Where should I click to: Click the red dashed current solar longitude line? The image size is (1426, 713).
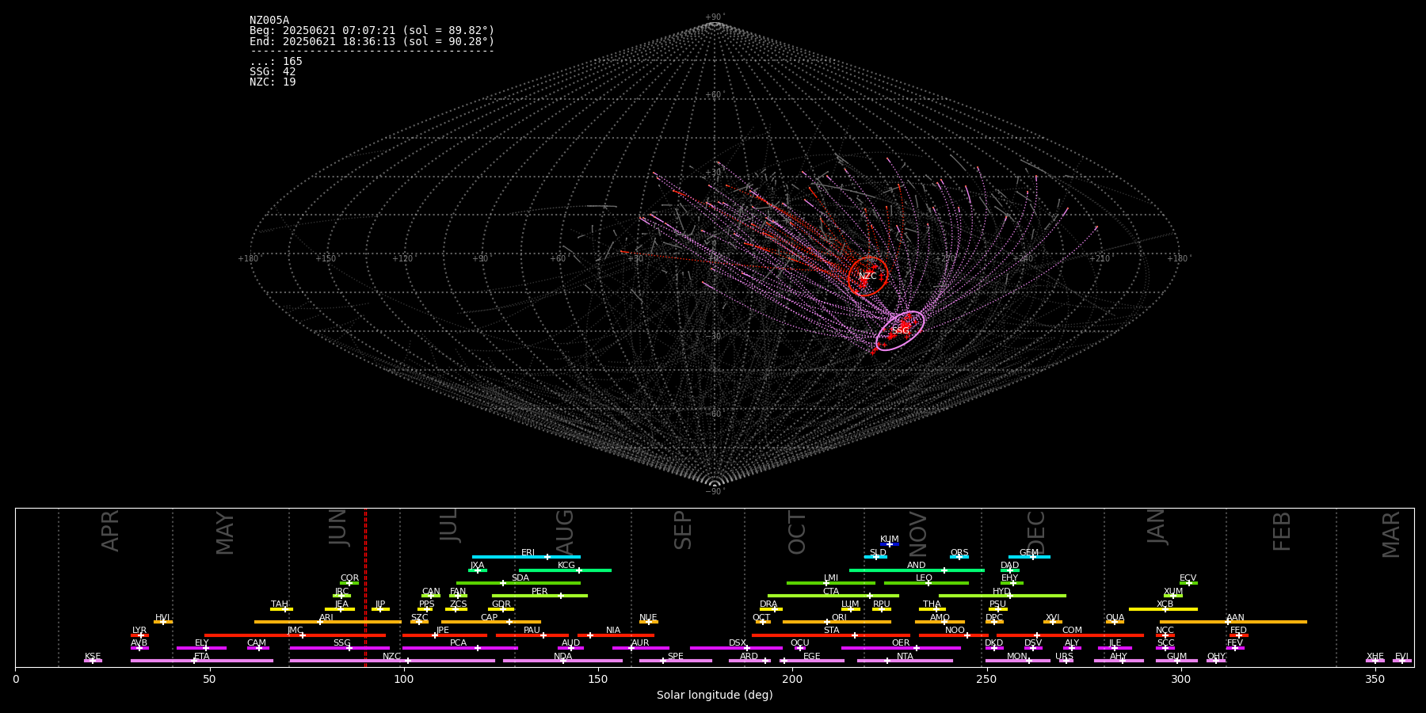tap(365, 588)
